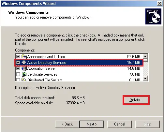
Task: Toggle the Application Server checkbox
Action: click(x=18, y=68)
